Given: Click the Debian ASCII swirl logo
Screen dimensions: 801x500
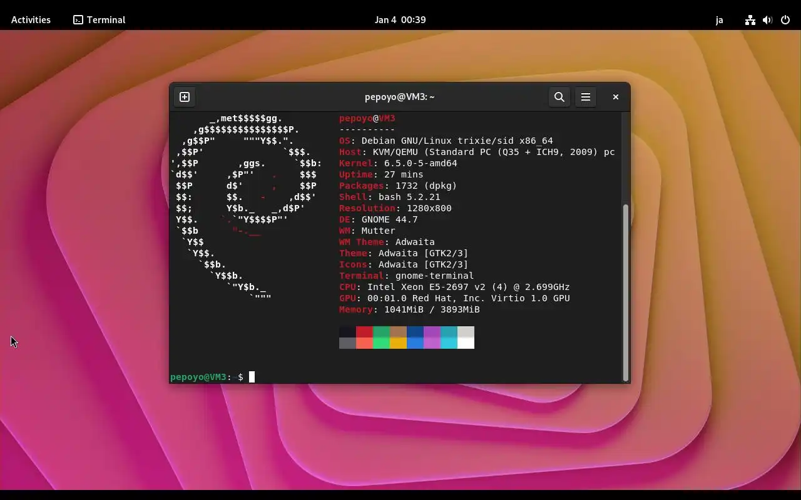Looking at the screenshot, I should coord(246,208).
